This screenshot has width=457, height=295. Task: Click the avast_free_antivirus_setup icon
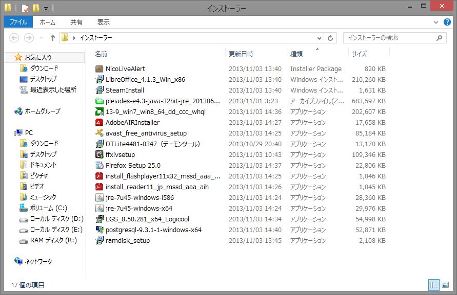[x=100, y=133]
